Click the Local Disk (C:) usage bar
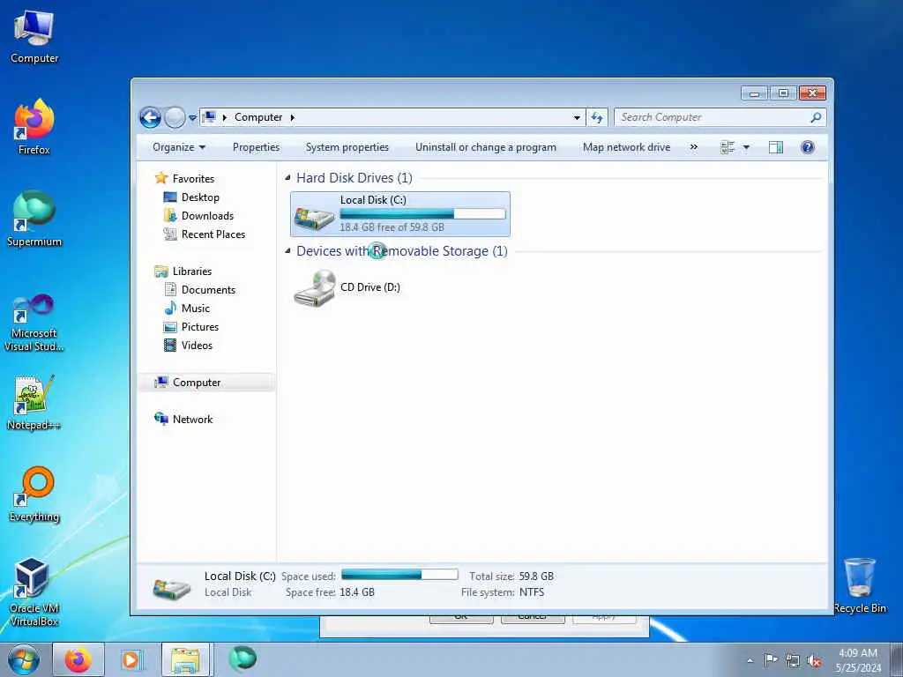This screenshot has height=677, width=903. click(422, 214)
